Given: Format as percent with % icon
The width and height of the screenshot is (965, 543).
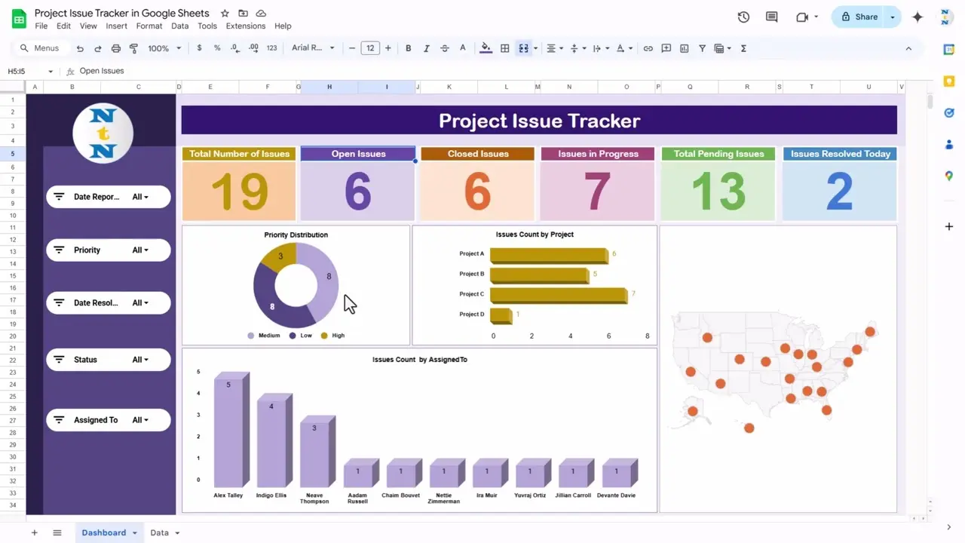Looking at the screenshot, I should tap(217, 48).
